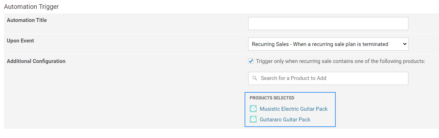Click the Additional Configuration label

click(36, 61)
